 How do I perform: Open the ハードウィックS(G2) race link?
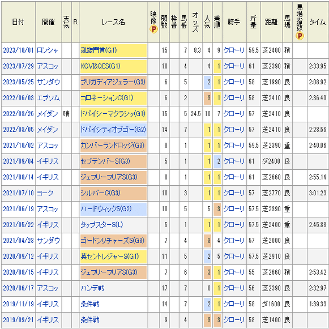pyautogui.click(x=106, y=209)
